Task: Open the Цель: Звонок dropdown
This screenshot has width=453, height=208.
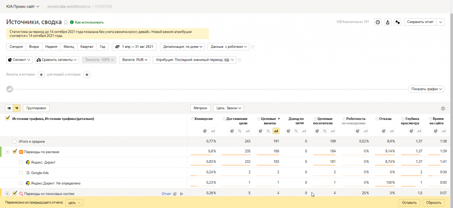Action: tap(228, 108)
